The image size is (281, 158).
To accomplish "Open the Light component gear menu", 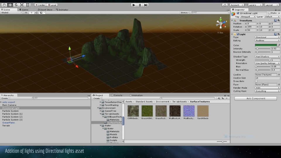I will coord(279,34).
